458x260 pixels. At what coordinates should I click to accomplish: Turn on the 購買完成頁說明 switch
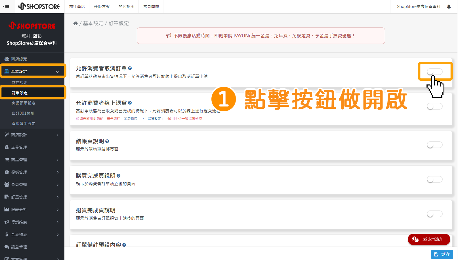tap(434, 179)
